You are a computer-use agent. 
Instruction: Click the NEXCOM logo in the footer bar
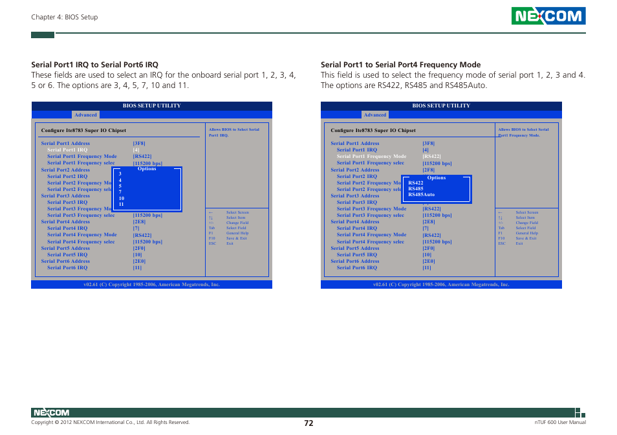pyautogui.click(x=51, y=412)
